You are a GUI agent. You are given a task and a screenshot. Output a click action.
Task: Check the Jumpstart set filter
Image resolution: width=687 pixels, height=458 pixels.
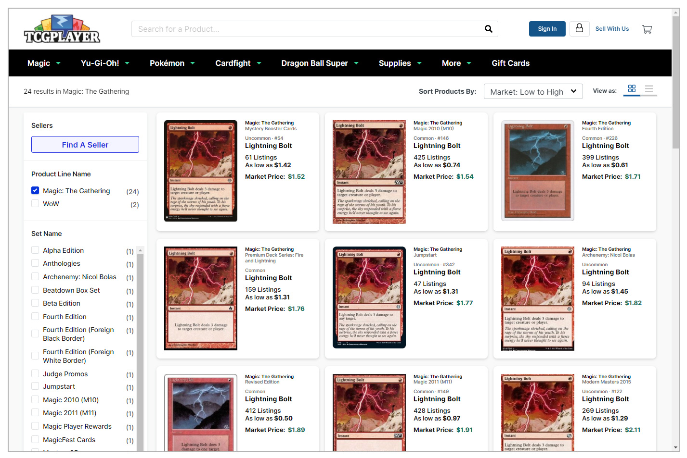[35, 386]
